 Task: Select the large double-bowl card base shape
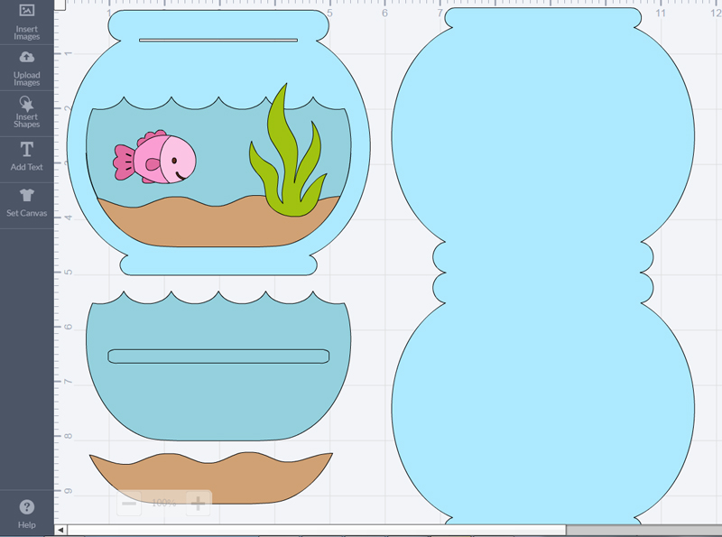point(541,271)
